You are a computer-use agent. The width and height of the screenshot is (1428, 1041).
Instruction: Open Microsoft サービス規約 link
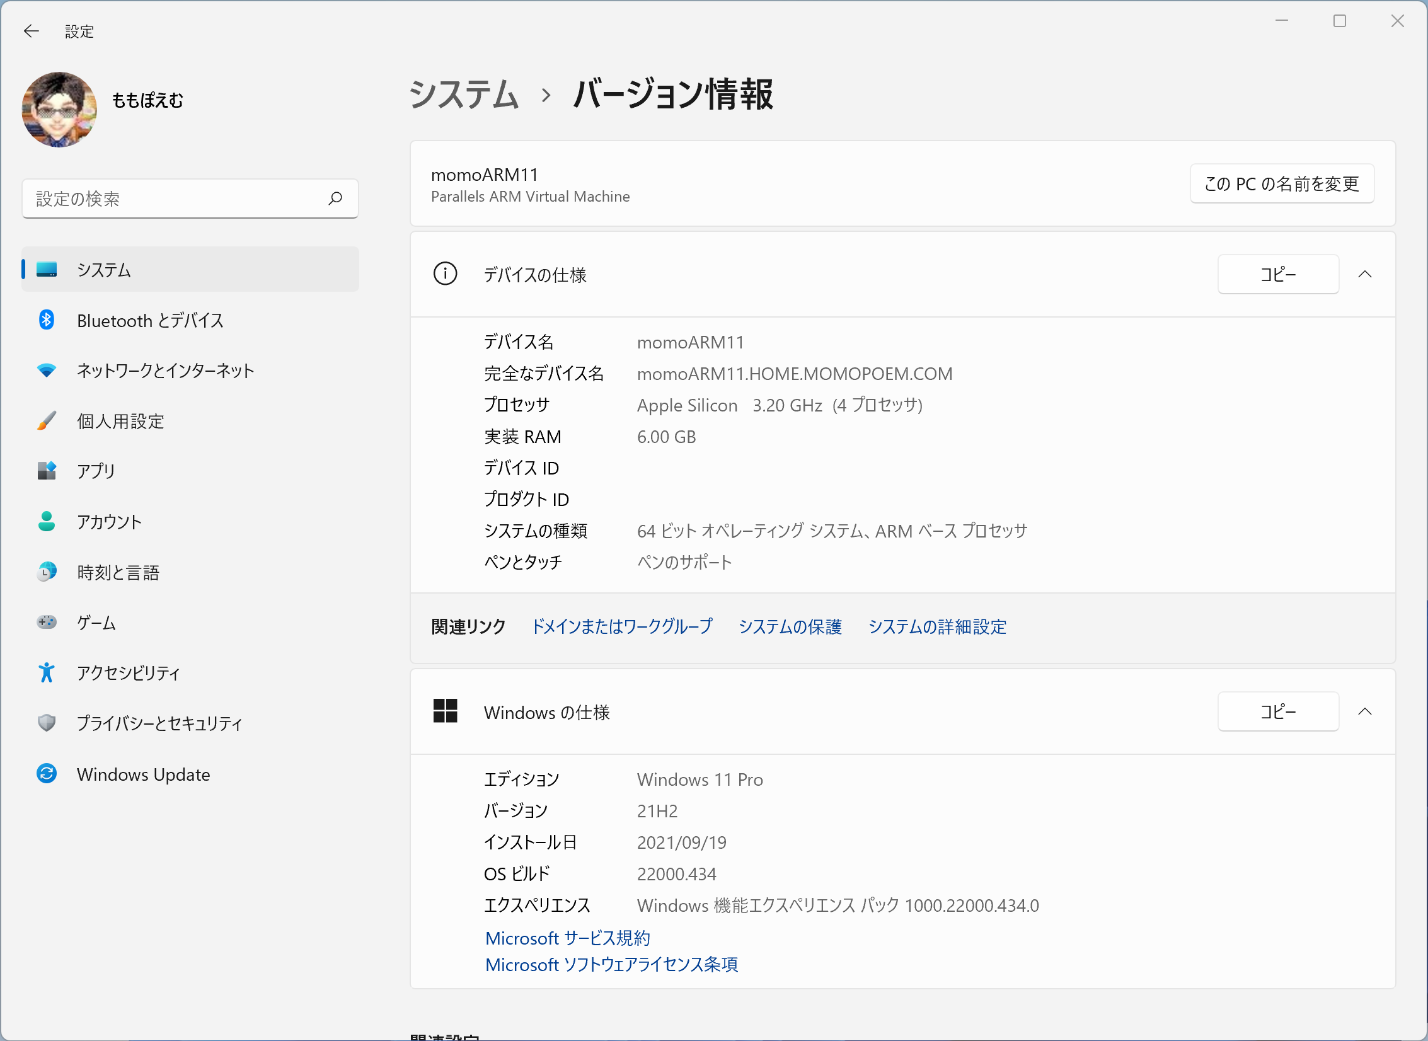point(567,938)
